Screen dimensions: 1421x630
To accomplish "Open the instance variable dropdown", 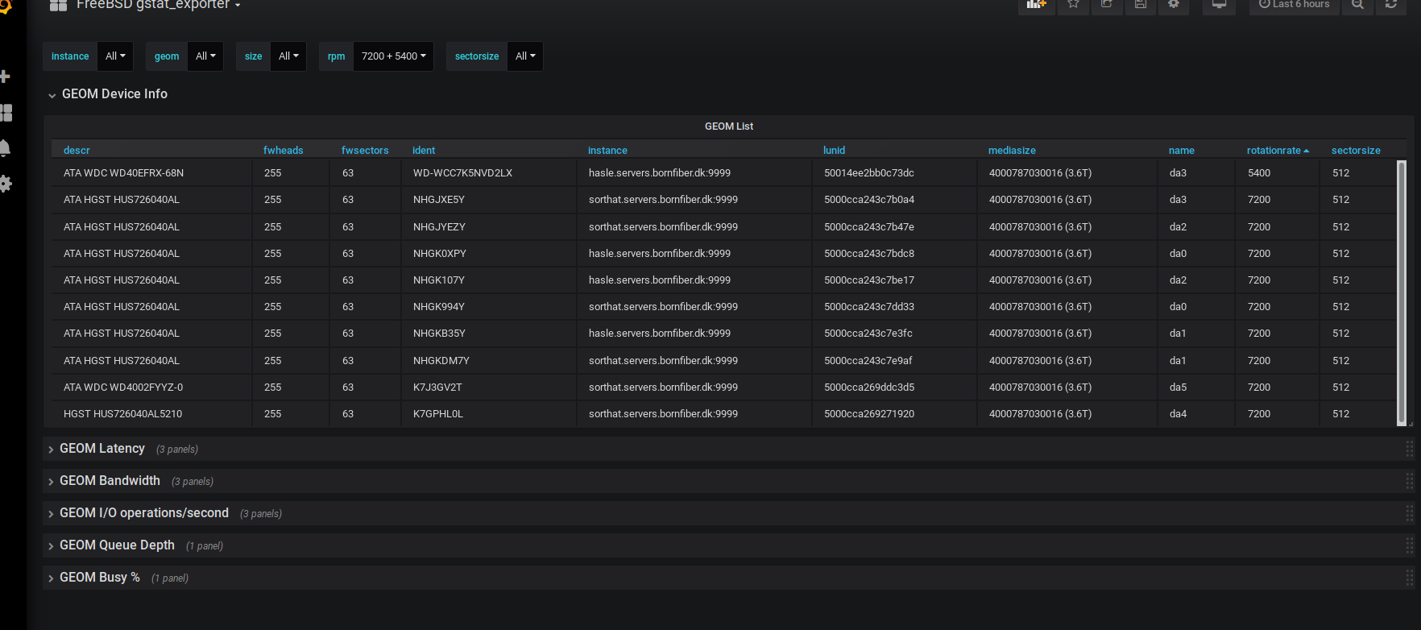I will click(x=115, y=56).
